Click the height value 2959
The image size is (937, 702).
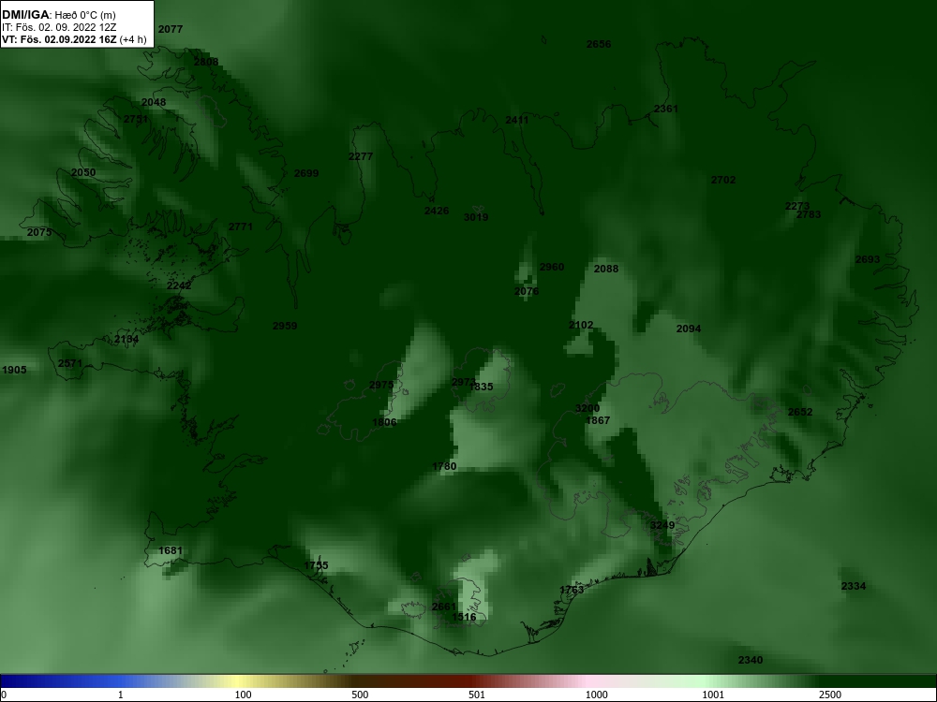point(285,326)
